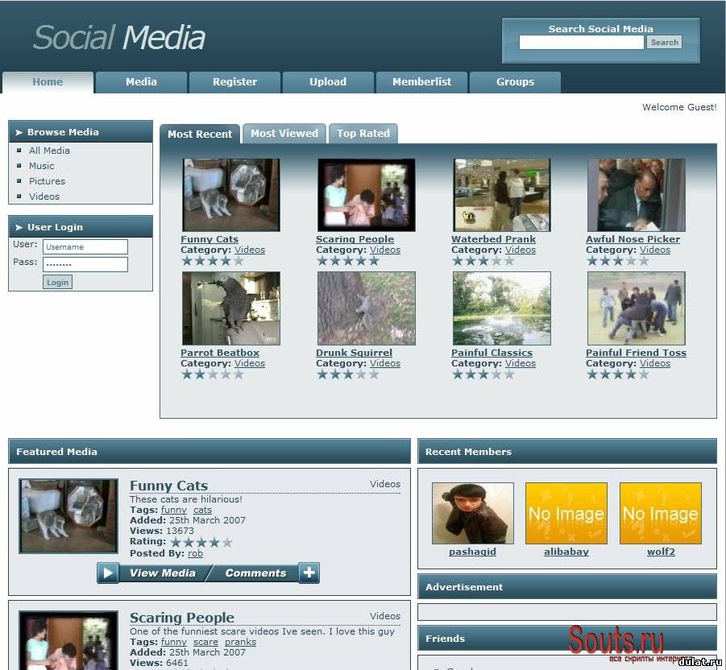Click play icon beside View Media
This screenshot has height=670, width=726.
(x=108, y=573)
